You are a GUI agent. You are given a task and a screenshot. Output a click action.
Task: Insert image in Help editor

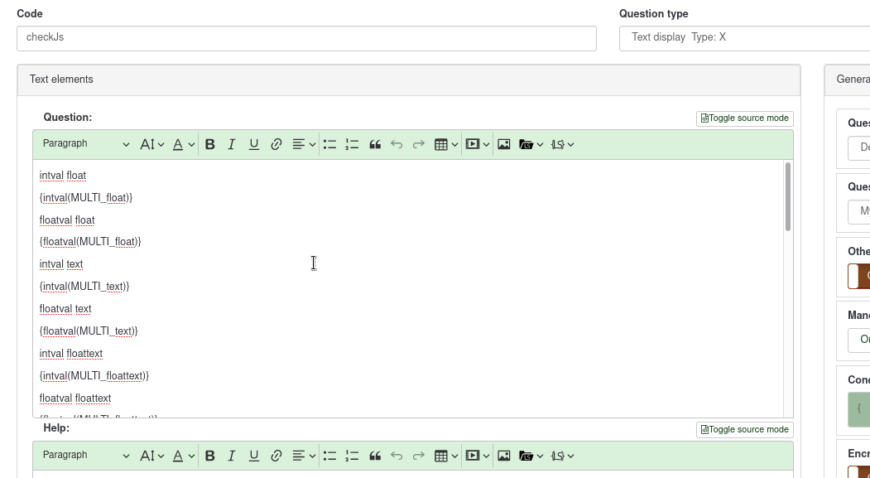click(x=504, y=456)
